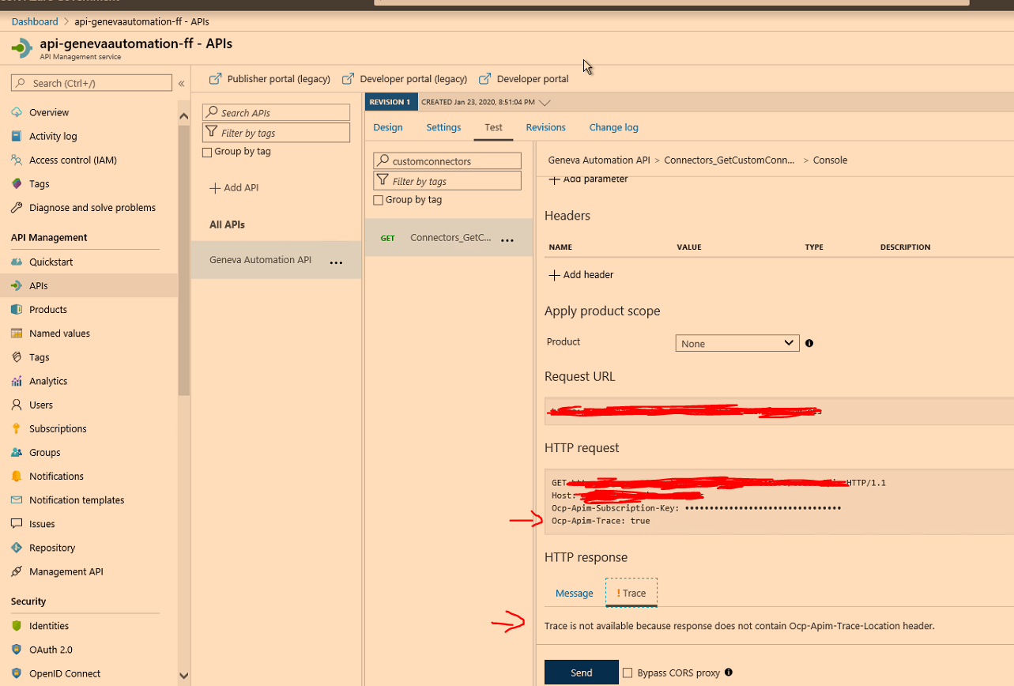Screen dimensions: 1014x686
Task: Click the Send button
Action: (x=581, y=672)
